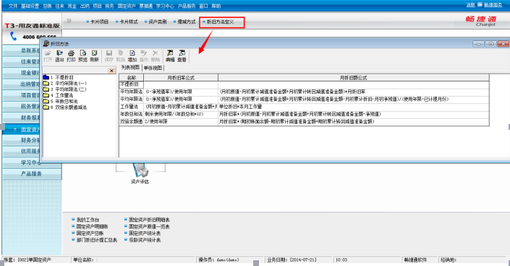Click the 折旧方法定义 shortcut link
Image resolution: width=510 pixels, height=266 pixels.
pos(220,22)
